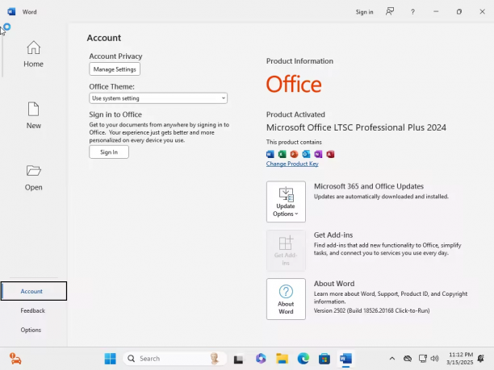Go to the Open files page
494x370 pixels.
33,178
